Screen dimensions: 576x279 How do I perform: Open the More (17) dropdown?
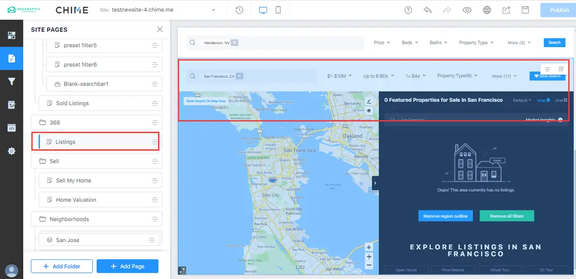[504, 76]
